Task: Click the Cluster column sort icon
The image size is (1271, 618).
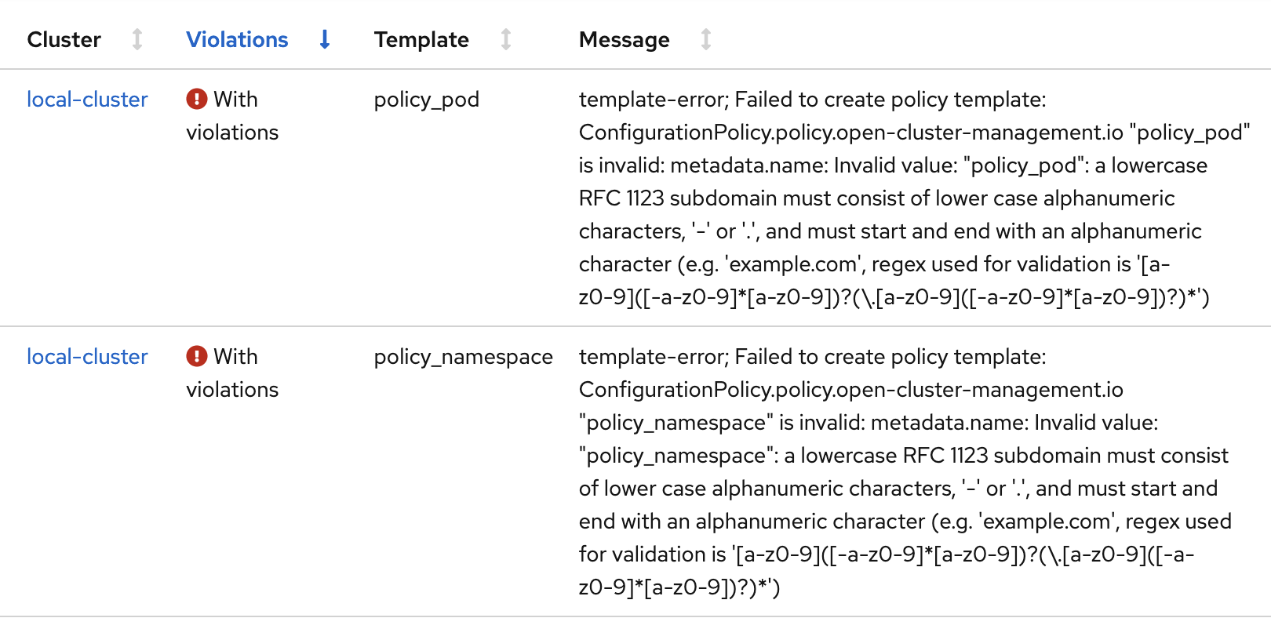Action: coord(137,39)
